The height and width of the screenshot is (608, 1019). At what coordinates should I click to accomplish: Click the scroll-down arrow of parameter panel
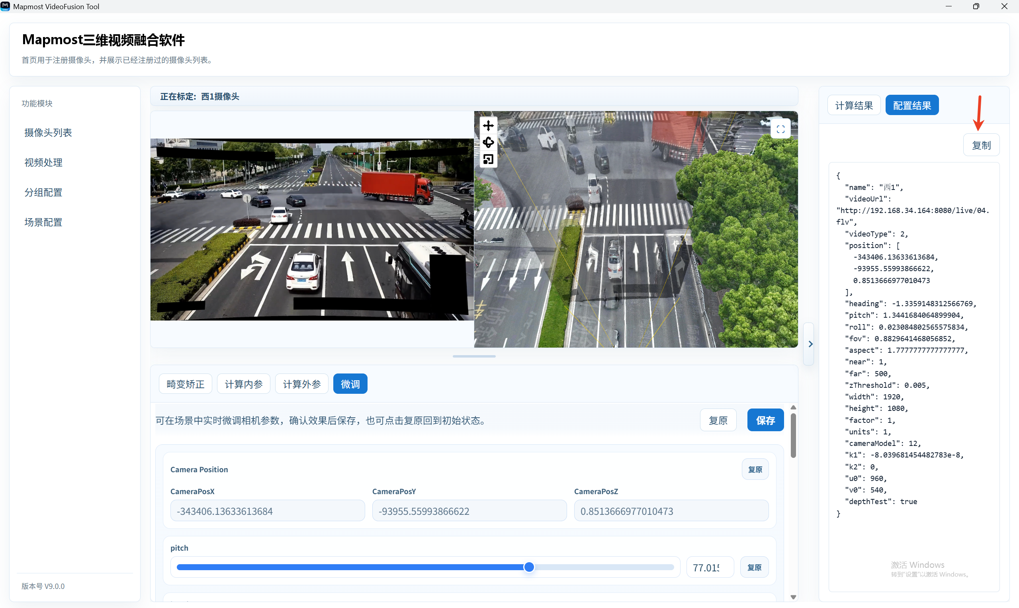click(x=793, y=597)
